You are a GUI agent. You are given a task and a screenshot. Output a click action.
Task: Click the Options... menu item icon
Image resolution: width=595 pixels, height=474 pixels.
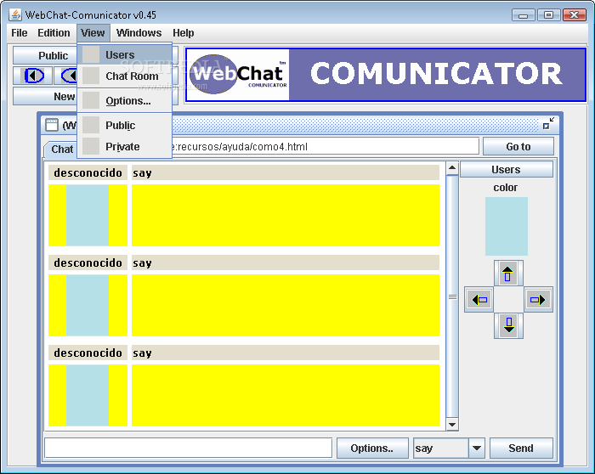[91, 101]
